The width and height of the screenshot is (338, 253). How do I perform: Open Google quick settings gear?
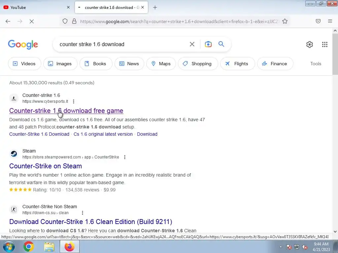click(310, 44)
